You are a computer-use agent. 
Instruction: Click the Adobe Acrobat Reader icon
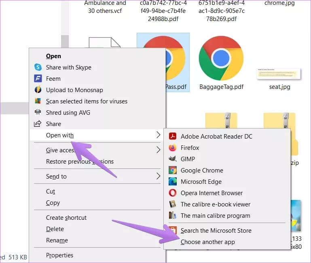click(173, 137)
